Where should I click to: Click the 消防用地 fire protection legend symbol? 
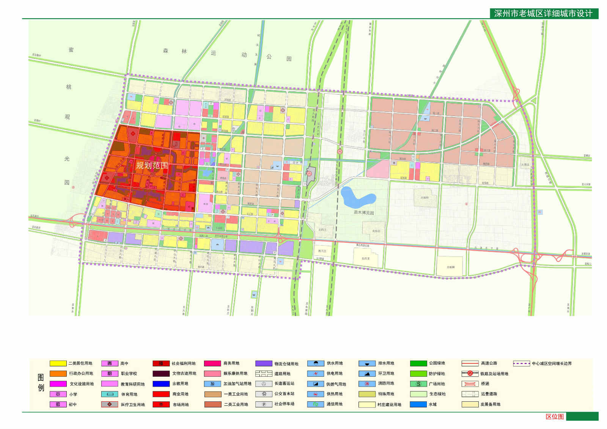pos(367,384)
